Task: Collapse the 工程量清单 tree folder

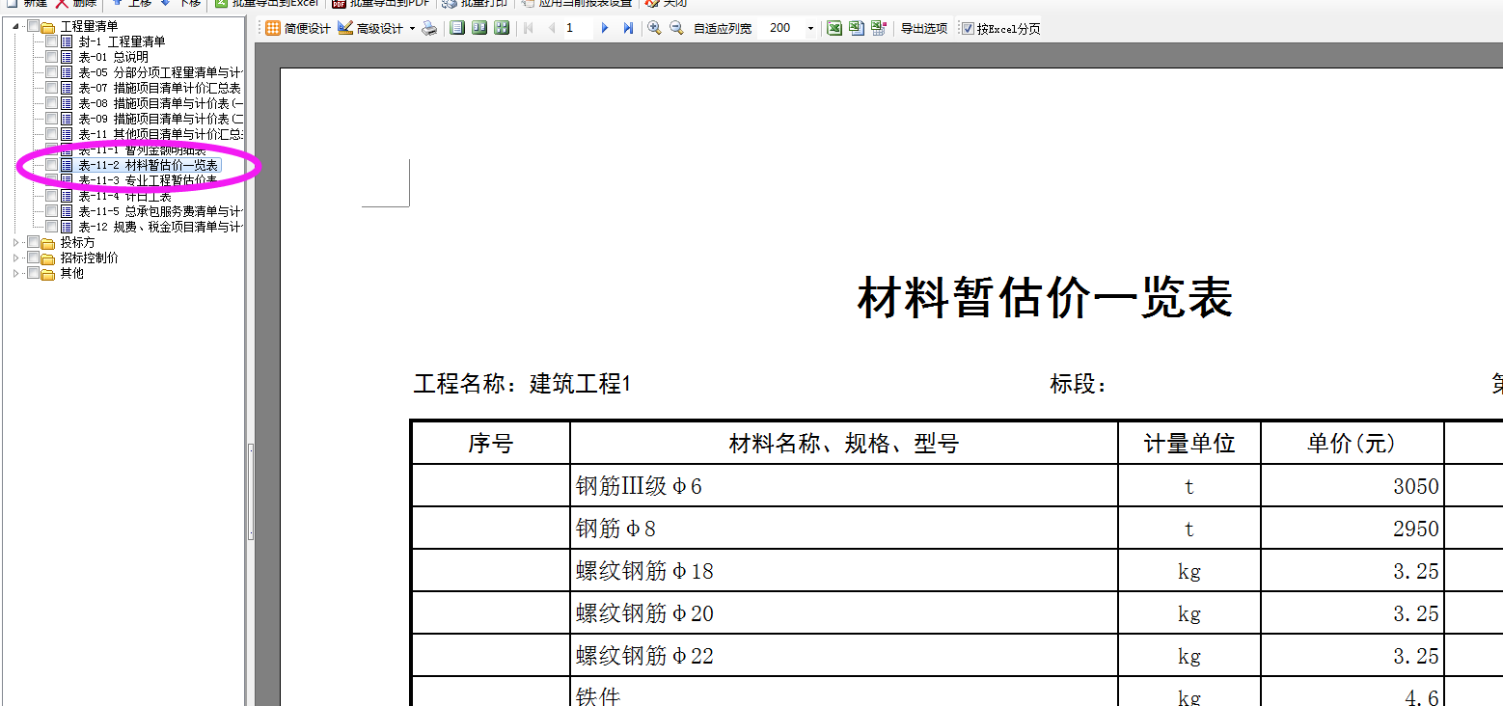Action: tap(16, 26)
